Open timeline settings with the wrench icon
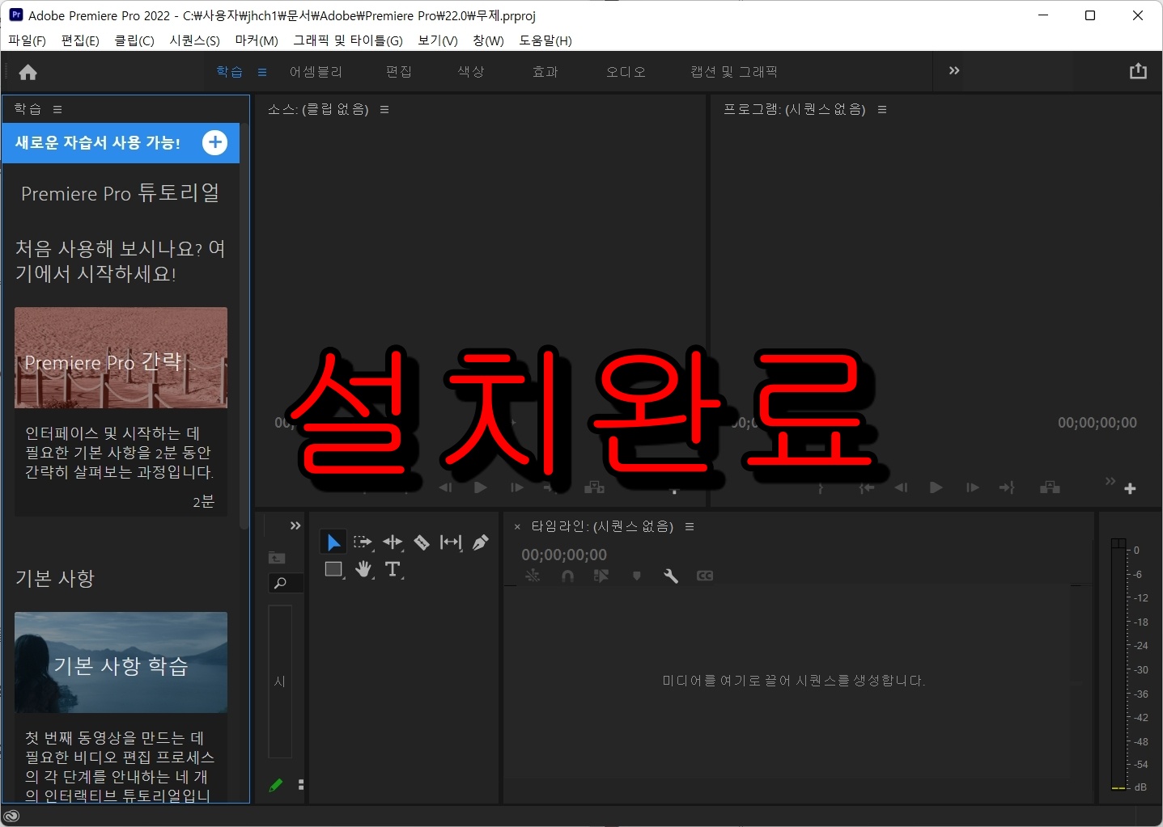Screen dimensions: 1163x827 pos(671,576)
